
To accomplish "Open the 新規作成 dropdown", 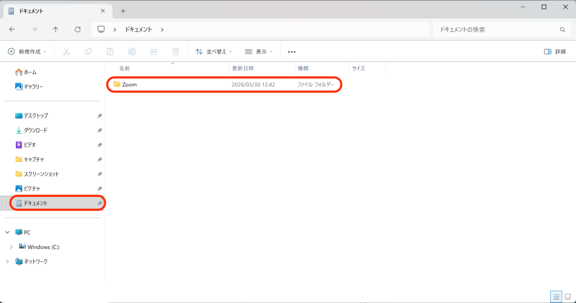I will (x=27, y=52).
